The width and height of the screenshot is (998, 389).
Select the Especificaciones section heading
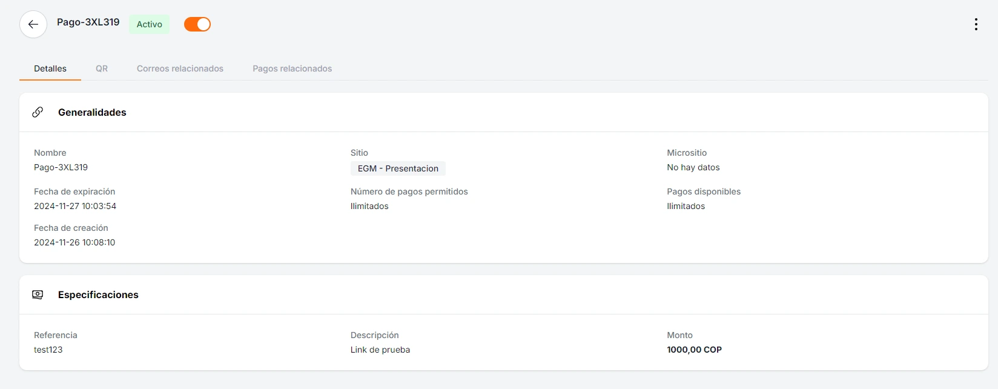point(98,294)
